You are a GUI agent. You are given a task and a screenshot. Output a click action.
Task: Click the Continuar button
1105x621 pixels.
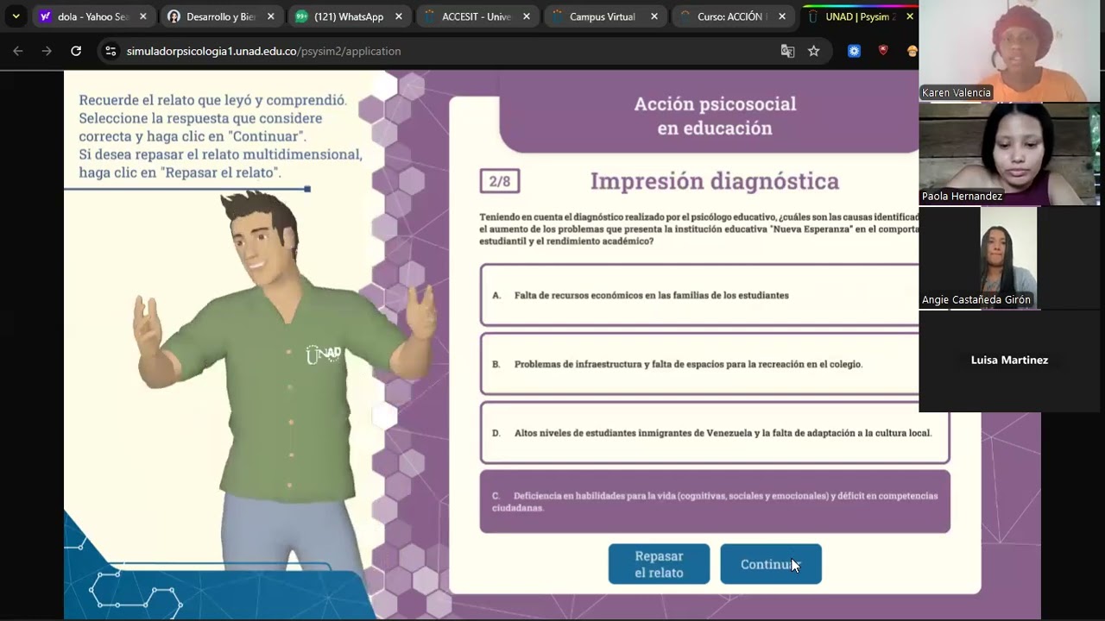[771, 564]
